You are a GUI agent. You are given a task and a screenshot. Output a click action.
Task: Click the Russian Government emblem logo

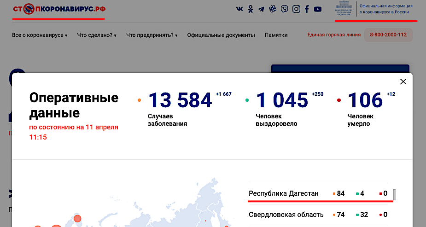click(x=346, y=9)
